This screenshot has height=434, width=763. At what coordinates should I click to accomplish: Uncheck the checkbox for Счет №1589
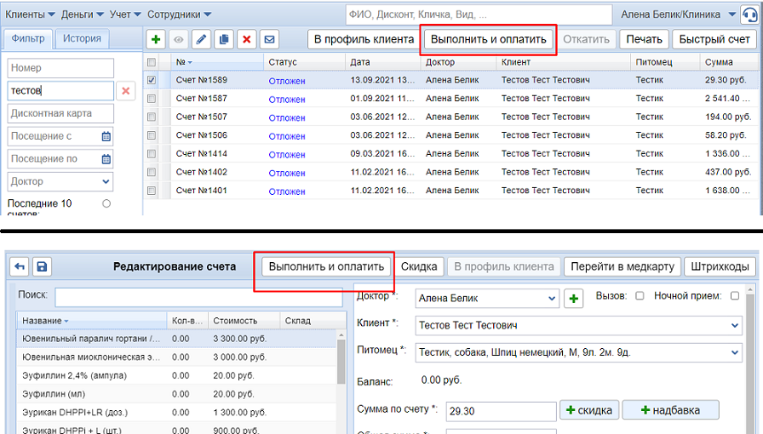152,80
